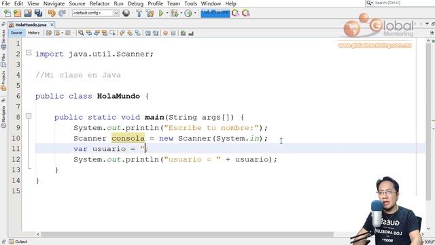Click the vertical editor scrollbar
The height and width of the screenshot is (245, 435).
click(x=428, y=122)
